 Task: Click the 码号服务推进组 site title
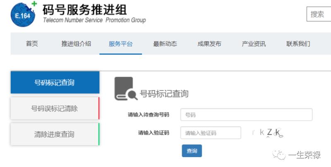(x=85, y=10)
